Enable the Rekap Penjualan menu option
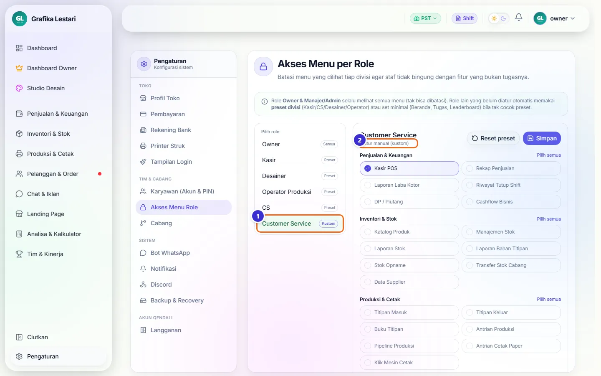The height and width of the screenshot is (376, 601). tap(511, 168)
